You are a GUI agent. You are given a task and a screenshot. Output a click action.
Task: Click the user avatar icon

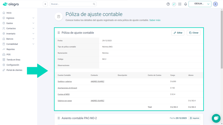coord(215,4)
